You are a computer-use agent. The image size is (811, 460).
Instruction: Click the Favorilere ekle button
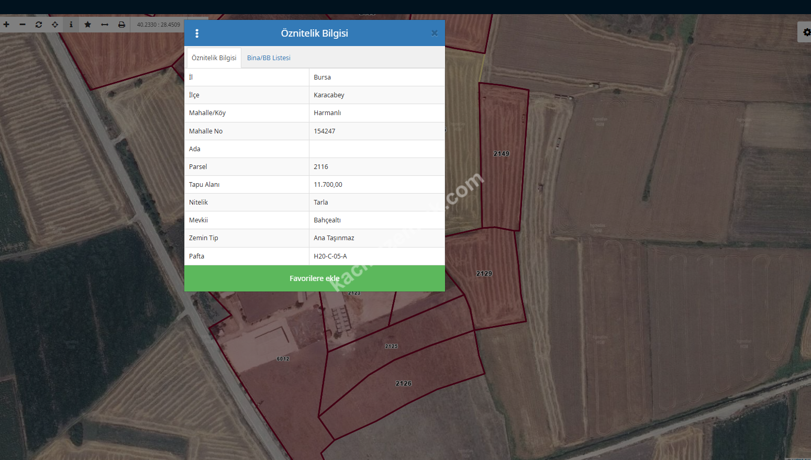point(314,278)
